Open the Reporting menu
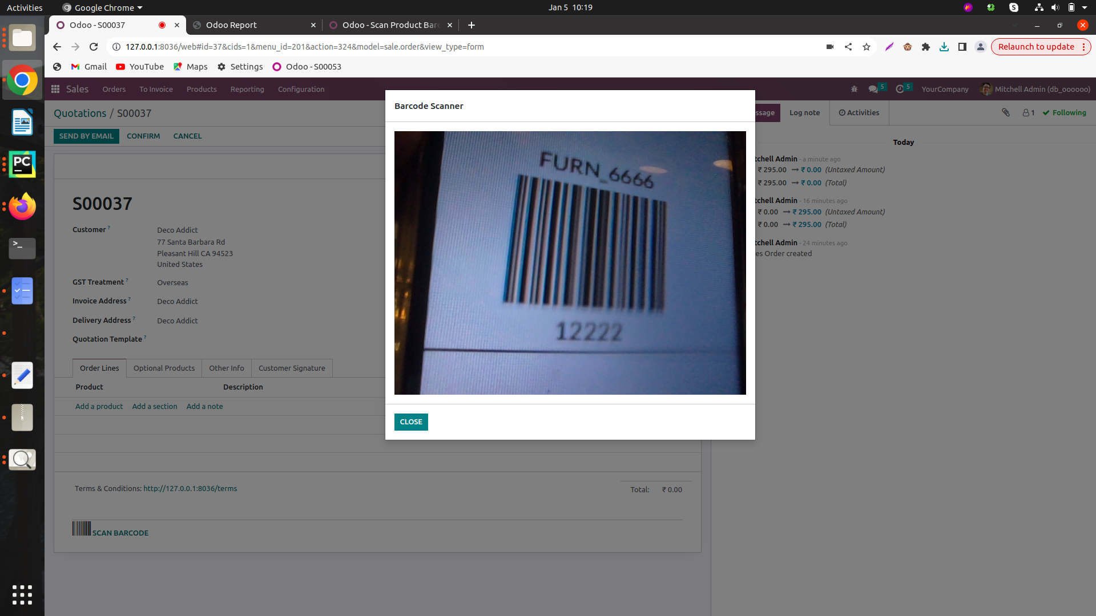The height and width of the screenshot is (616, 1096). pos(247,90)
